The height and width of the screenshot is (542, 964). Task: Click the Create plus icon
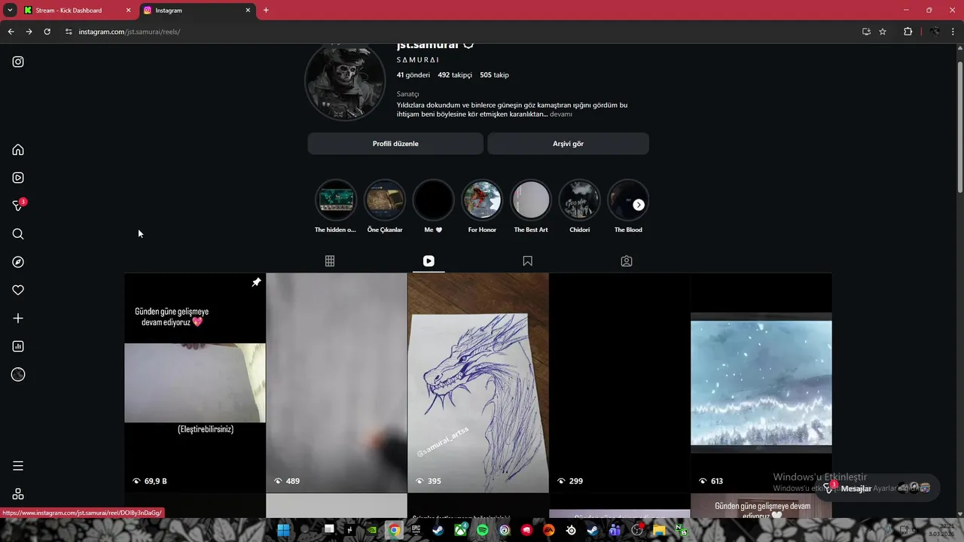pyautogui.click(x=18, y=318)
